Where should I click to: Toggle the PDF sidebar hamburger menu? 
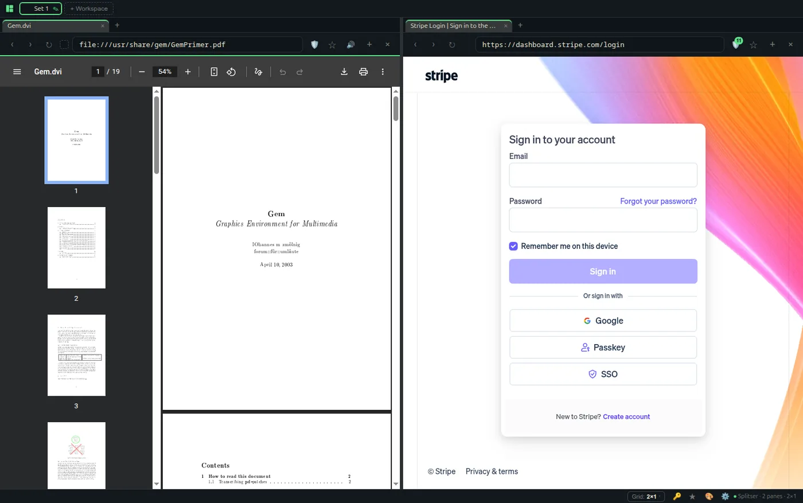(x=17, y=72)
